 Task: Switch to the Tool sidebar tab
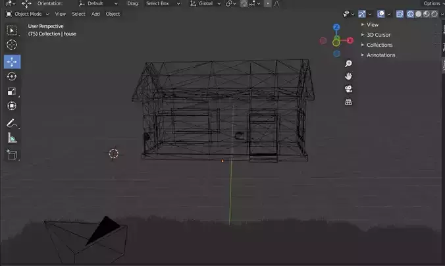(443, 47)
